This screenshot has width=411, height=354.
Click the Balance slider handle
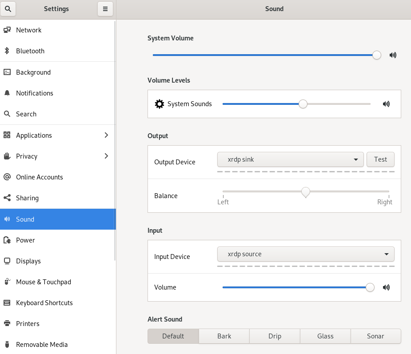click(306, 192)
